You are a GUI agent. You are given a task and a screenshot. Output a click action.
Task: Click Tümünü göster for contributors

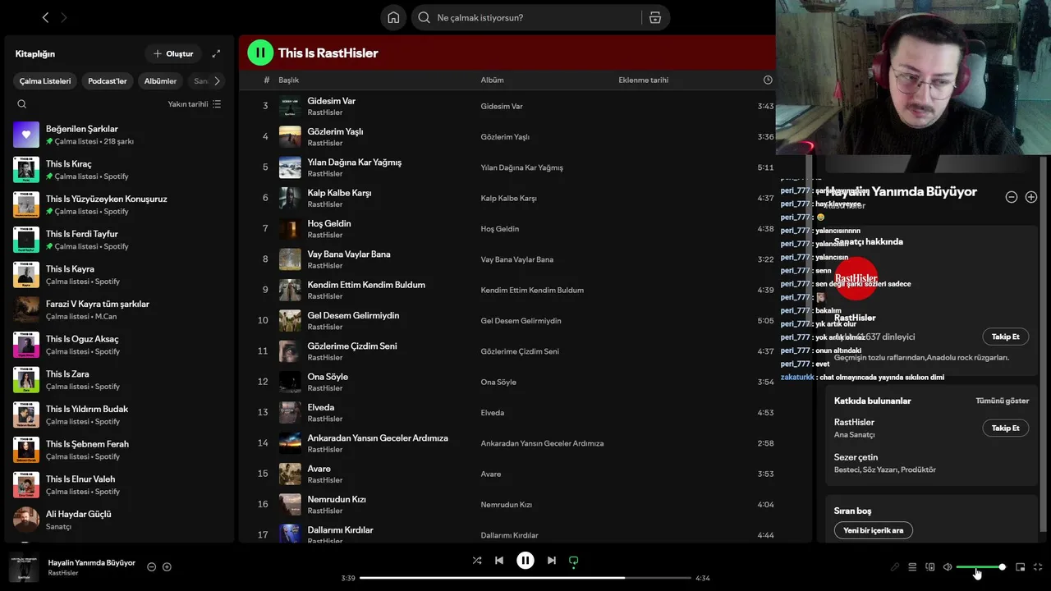[x=1002, y=401]
